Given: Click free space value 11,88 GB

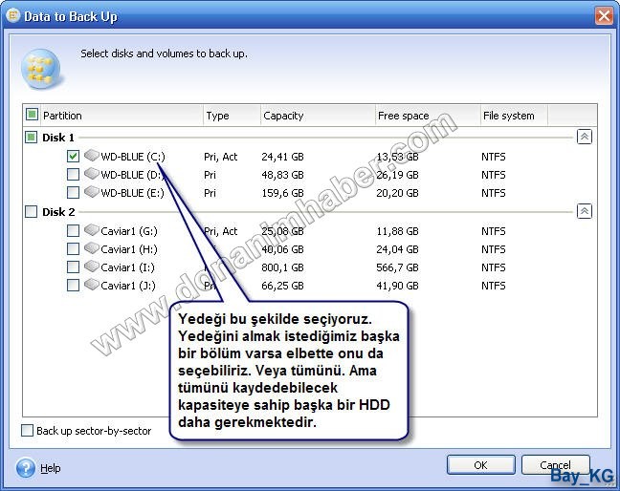Looking at the screenshot, I should (397, 231).
